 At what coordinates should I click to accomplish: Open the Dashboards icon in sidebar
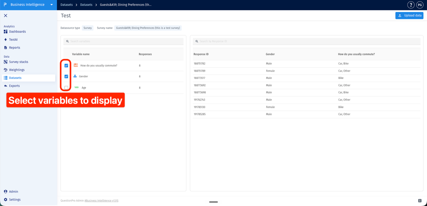6,31
